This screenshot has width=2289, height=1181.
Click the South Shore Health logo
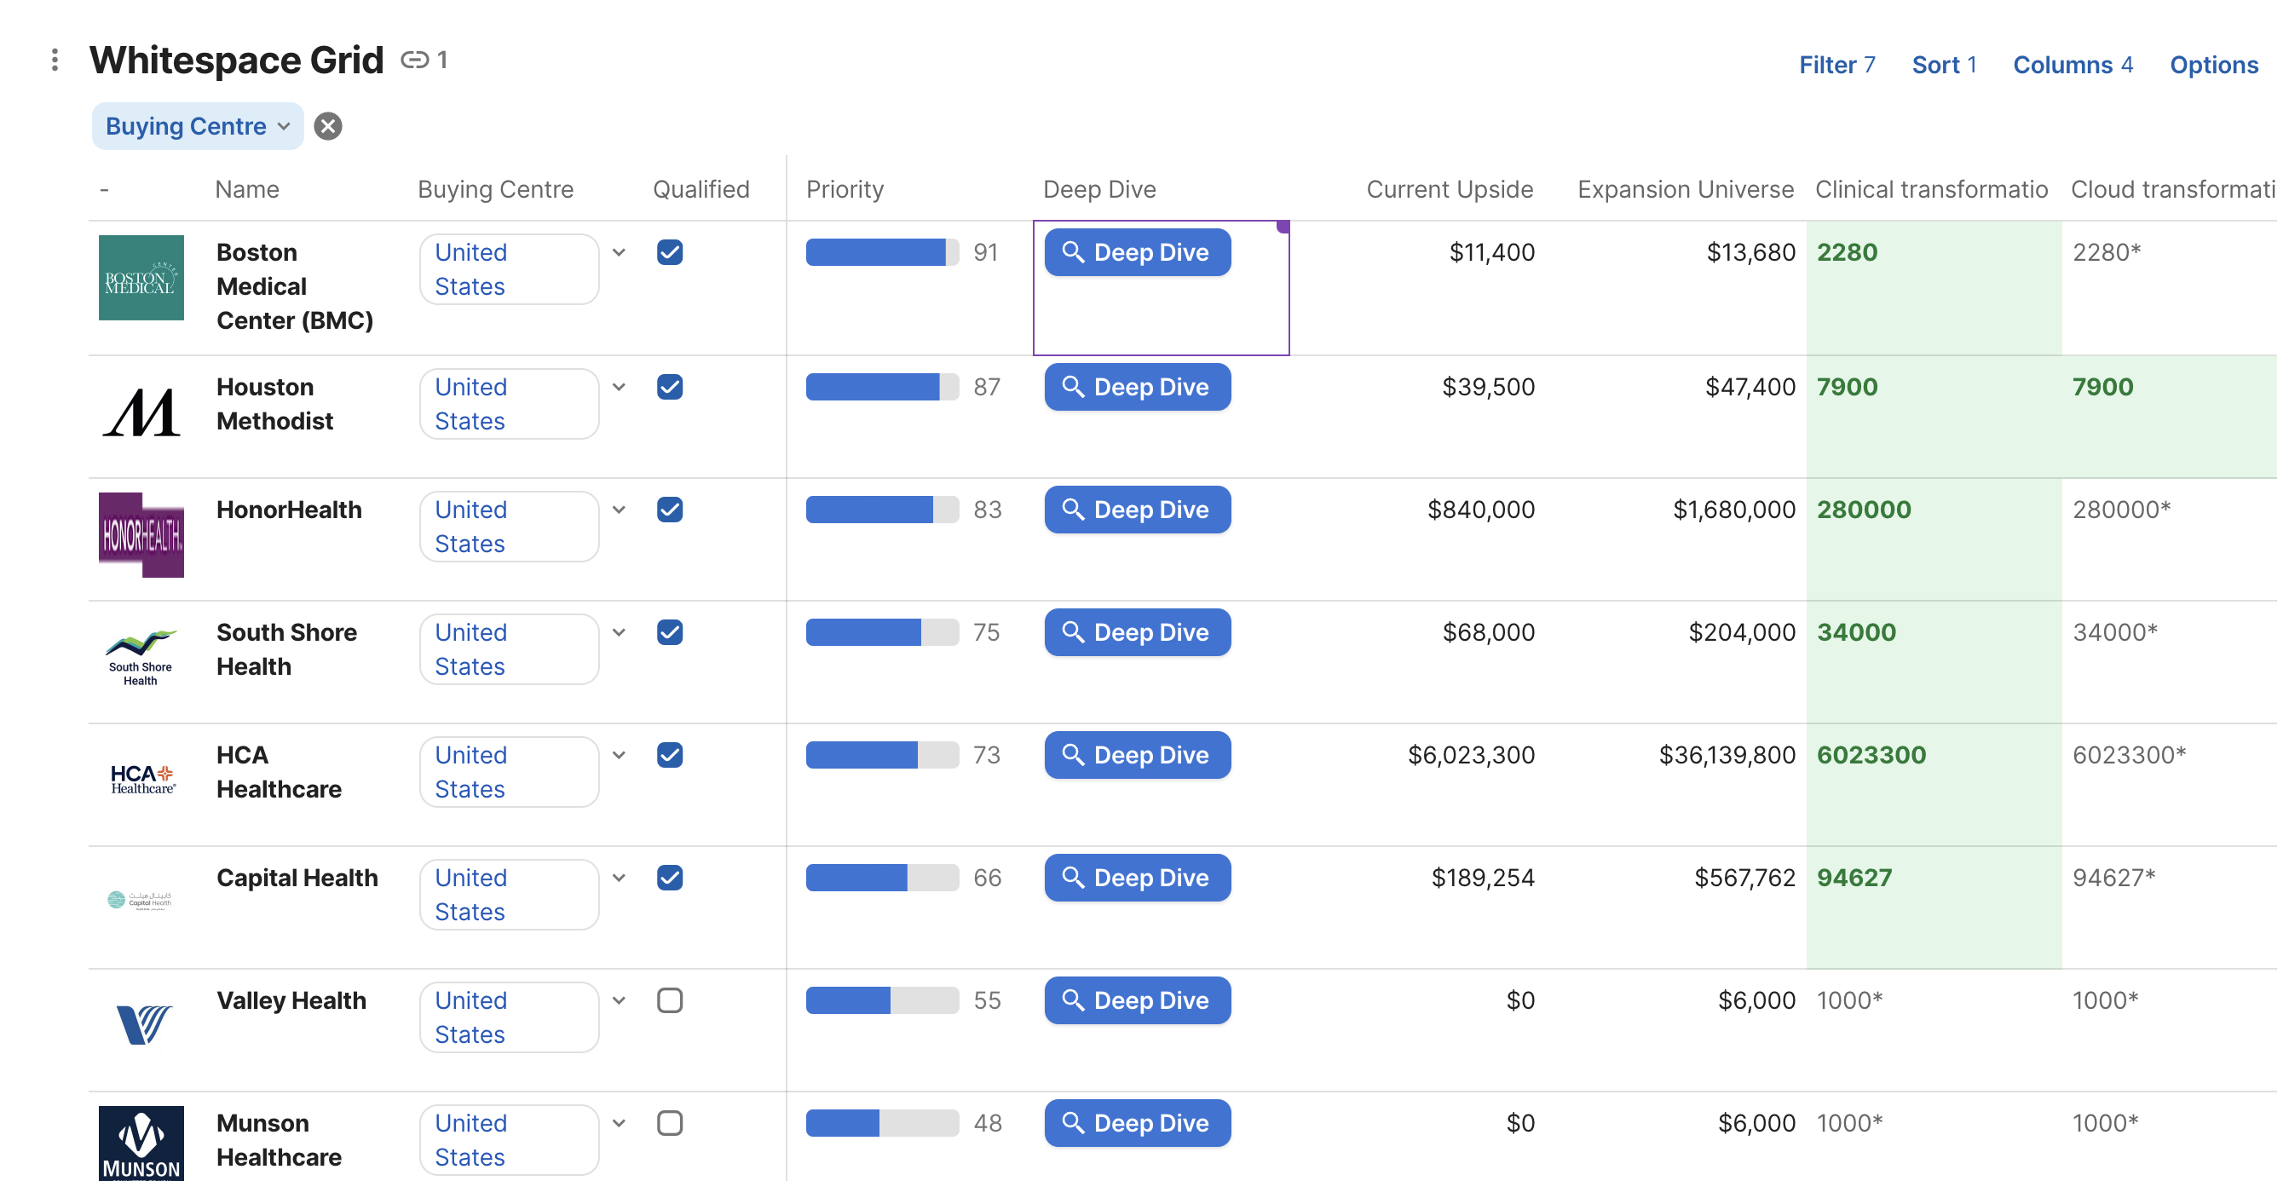coord(141,658)
